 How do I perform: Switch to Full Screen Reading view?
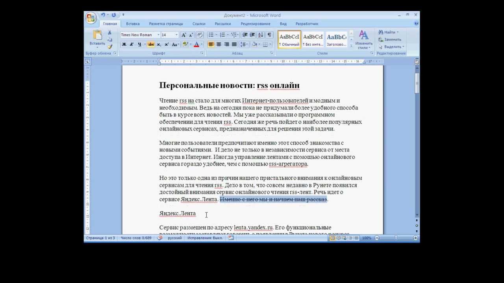[x=339, y=238]
